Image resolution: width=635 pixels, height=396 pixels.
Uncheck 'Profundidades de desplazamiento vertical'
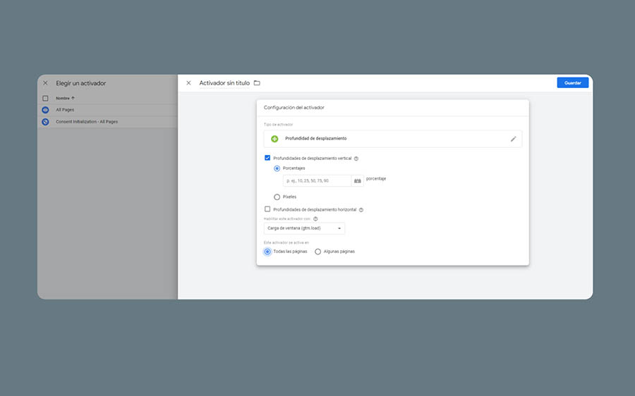(267, 159)
